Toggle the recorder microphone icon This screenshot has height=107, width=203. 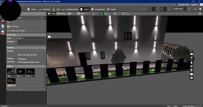pos(191,63)
